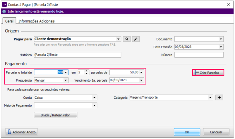235x139 pixels.
Task: Expand the Frequência Mensal dropdown
Action: 66,80
